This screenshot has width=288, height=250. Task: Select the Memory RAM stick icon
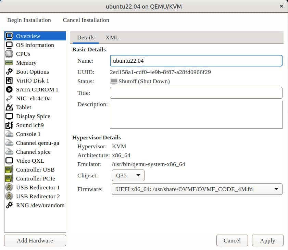[9, 63]
